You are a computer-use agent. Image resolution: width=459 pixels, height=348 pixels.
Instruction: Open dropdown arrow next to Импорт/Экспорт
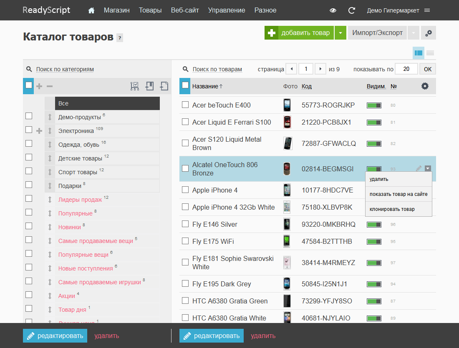[x=414, y=33]
